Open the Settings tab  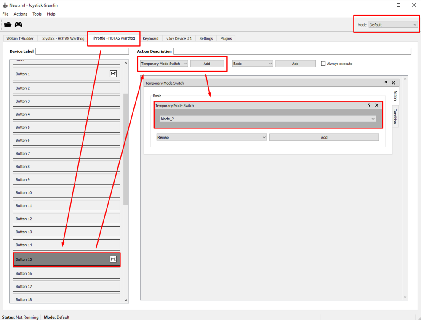[206, 39]
